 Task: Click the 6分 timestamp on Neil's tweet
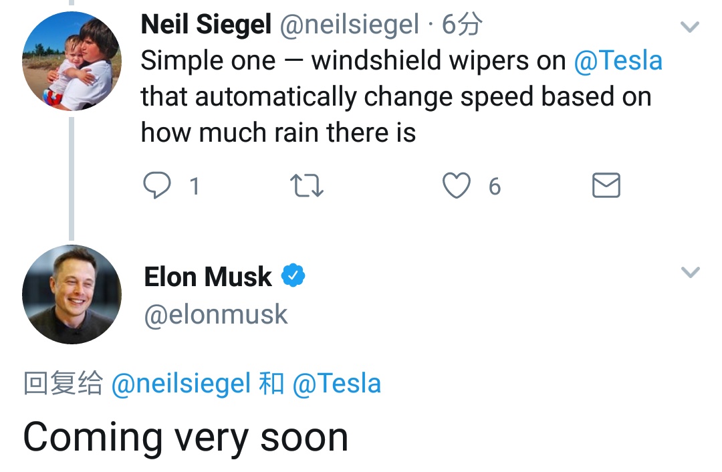tap(462, 25)
